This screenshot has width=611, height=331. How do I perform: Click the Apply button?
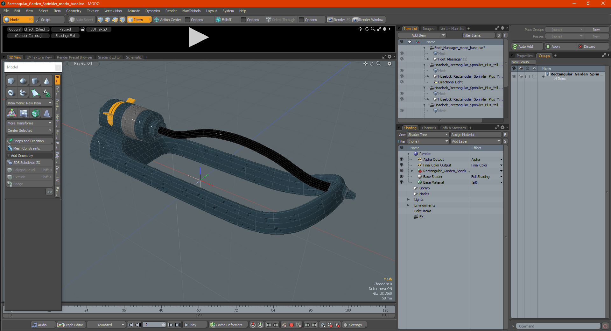560,46
